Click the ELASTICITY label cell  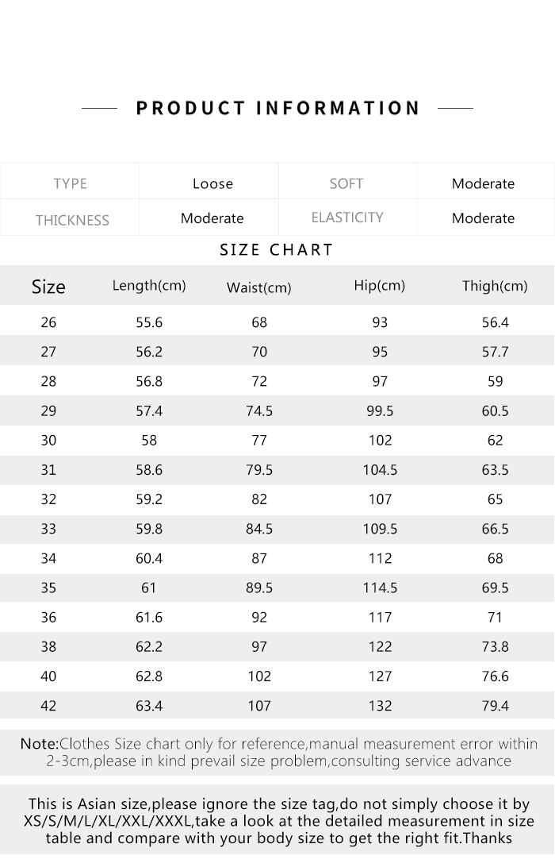347,218
